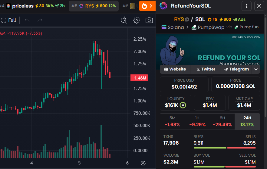Click the buy/sell volume ratio bar
This screenshot has width=267, height=169.
(225, 167)
